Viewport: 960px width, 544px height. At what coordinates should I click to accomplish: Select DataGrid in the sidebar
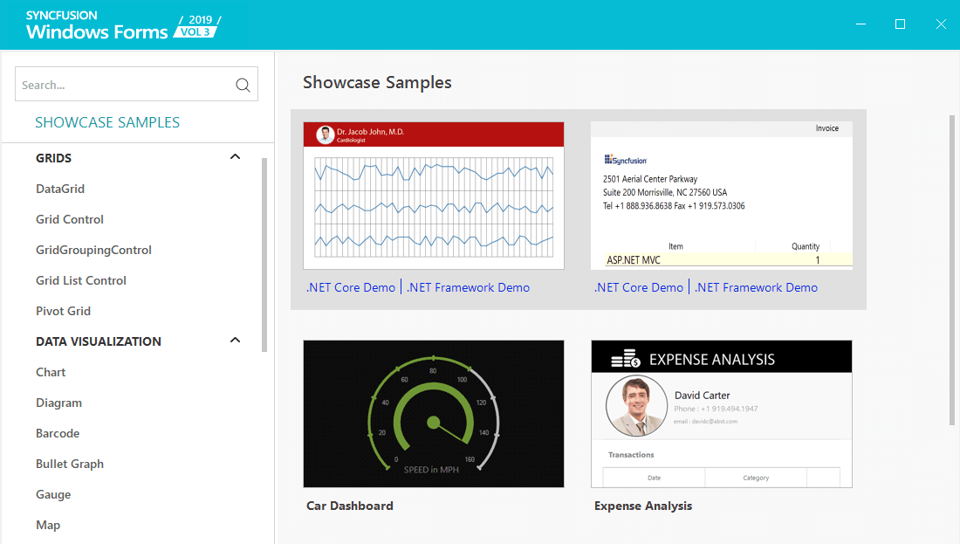click(60, 189)
